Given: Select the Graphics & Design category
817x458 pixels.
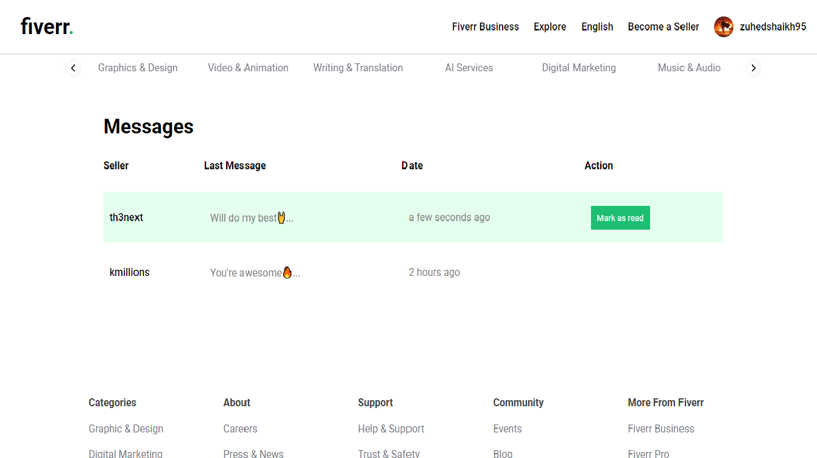Looking at the screenshot, I should pyautogui.click(x=138, y=68).
